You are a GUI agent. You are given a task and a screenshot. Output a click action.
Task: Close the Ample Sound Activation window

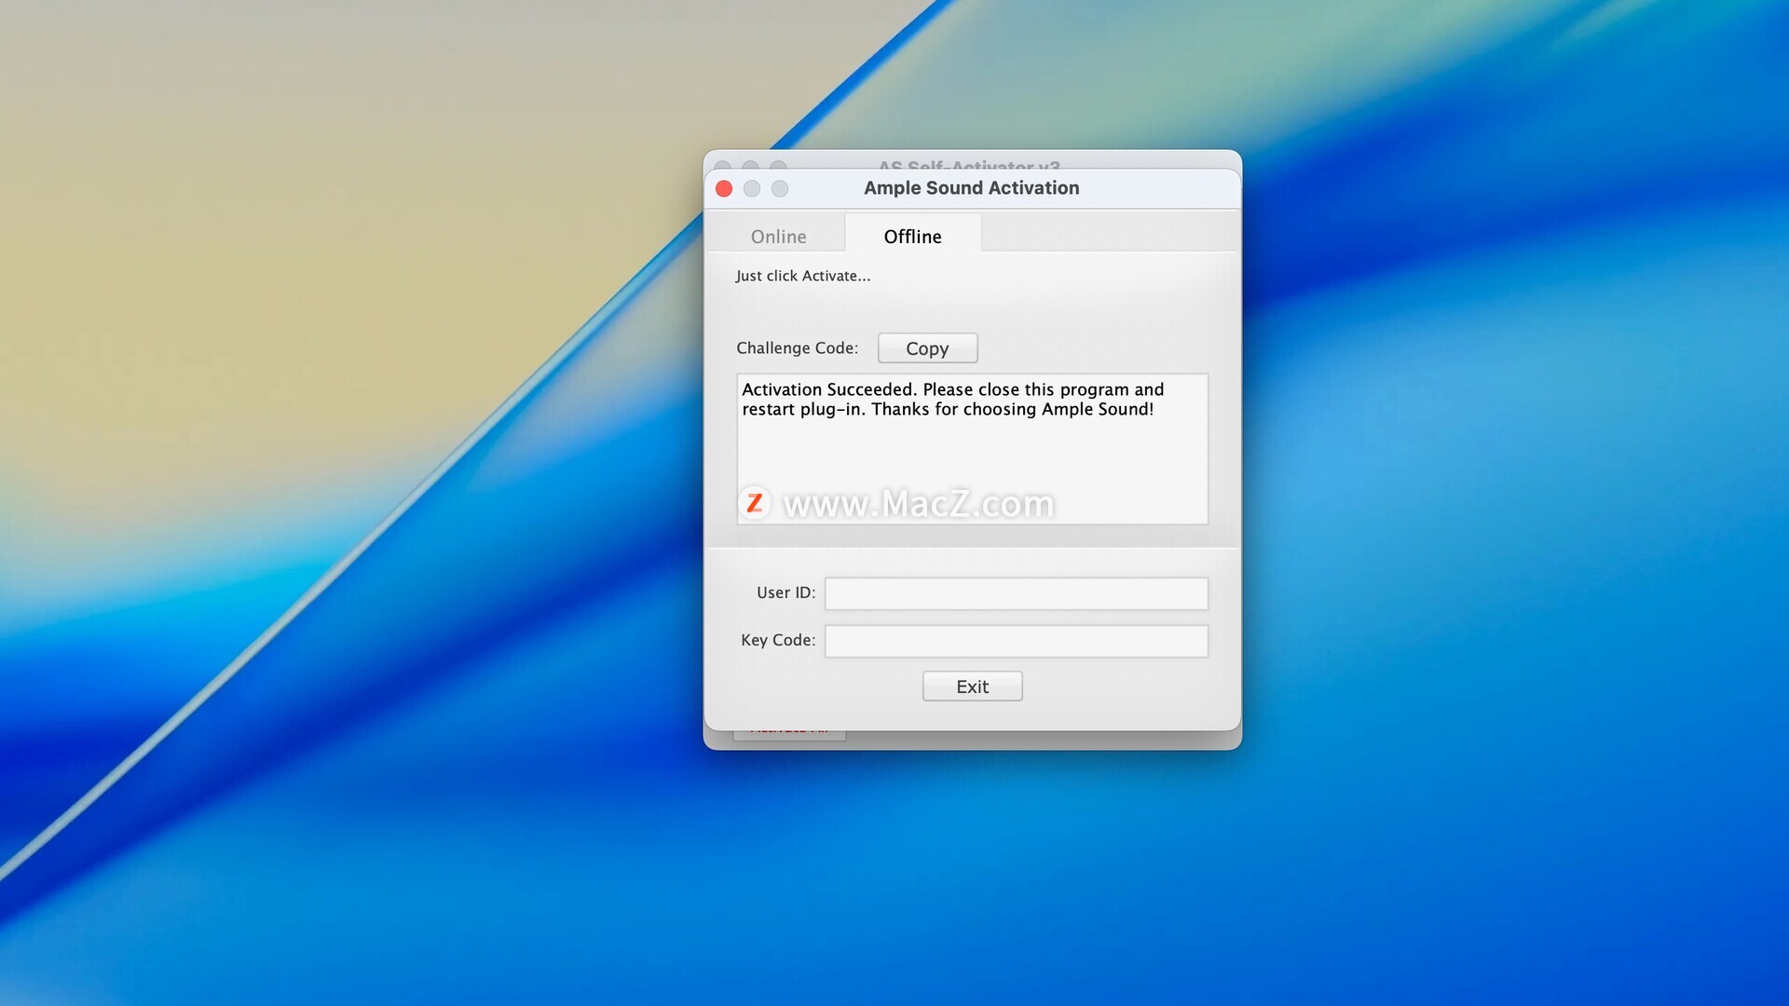(x=724, y=189)
